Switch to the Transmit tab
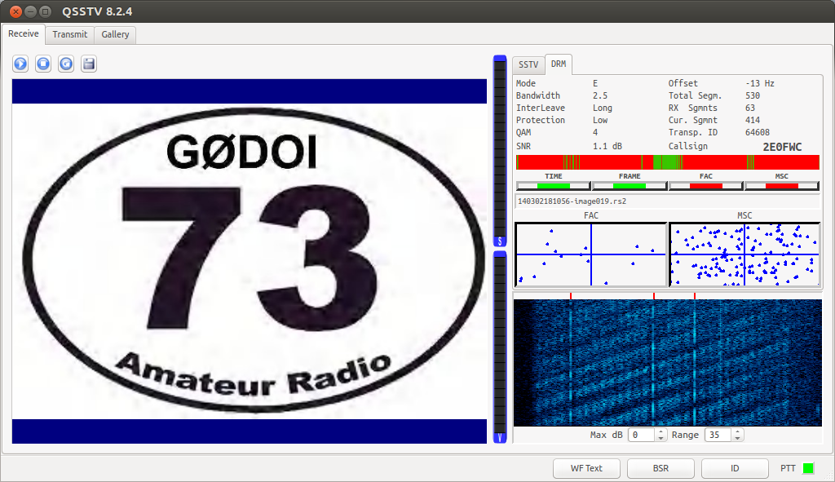835x482 pixels. point(69,34)
